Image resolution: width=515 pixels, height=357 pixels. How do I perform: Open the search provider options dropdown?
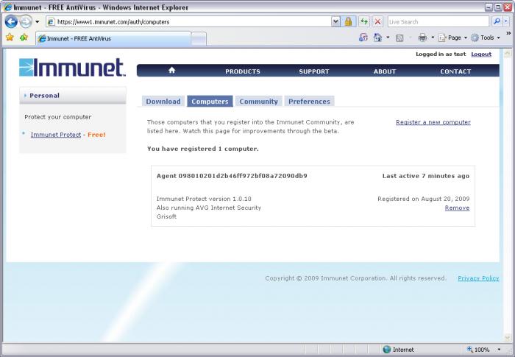(506, 21)
